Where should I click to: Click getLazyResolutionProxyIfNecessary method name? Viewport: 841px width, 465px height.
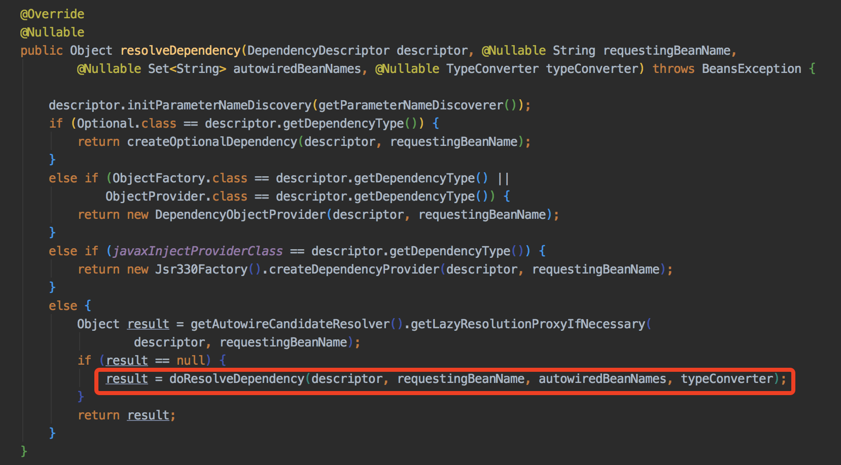[x=528, y=324]
